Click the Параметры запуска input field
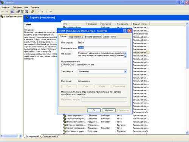The image size is (189, 142). (104, 100)
